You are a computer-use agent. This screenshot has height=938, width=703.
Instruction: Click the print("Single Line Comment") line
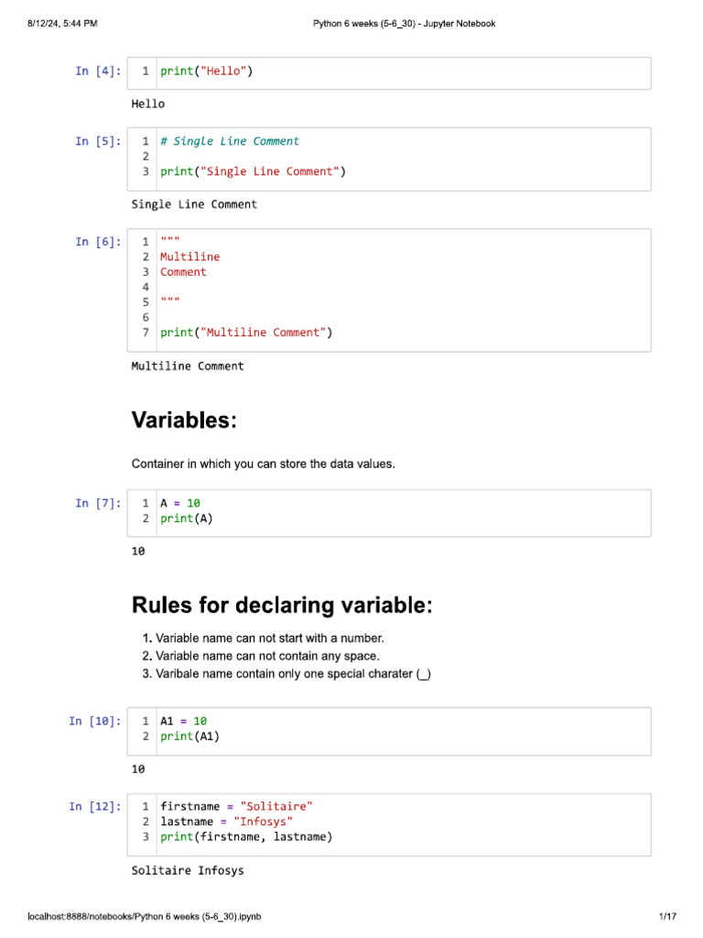pos(253,171)
